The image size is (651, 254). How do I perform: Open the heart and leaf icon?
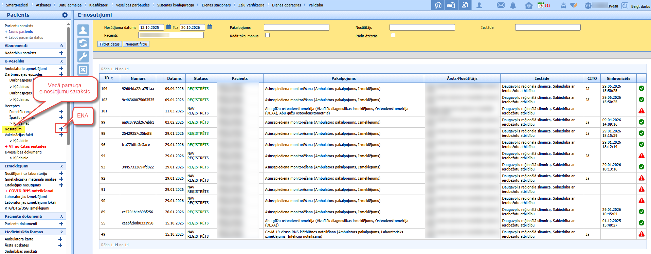574,5
